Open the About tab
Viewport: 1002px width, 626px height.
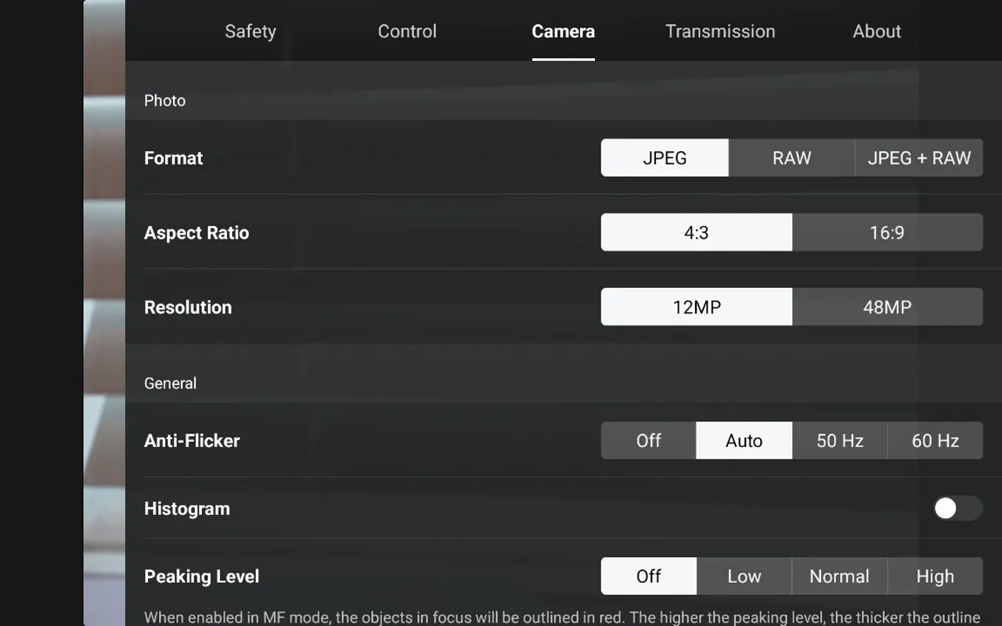tap(876, 31)
